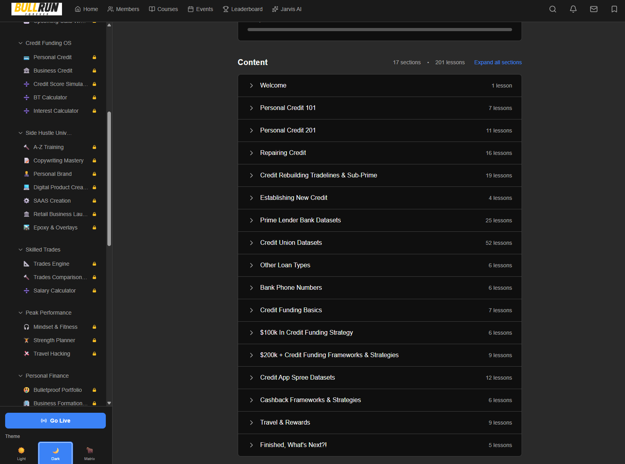Click the Digital Product Creation laptop icon
The width and height of the screenshot is (625, 464).
click(26, 188)
